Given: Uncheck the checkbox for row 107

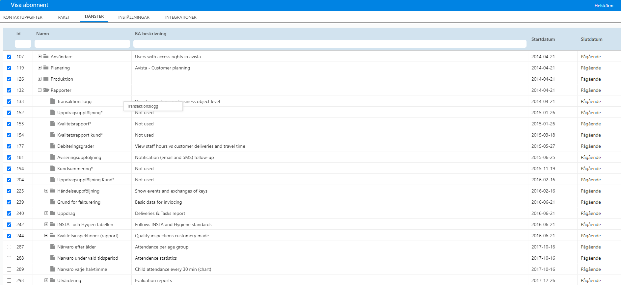Looking at the screenshot, I should click(9, 57).
